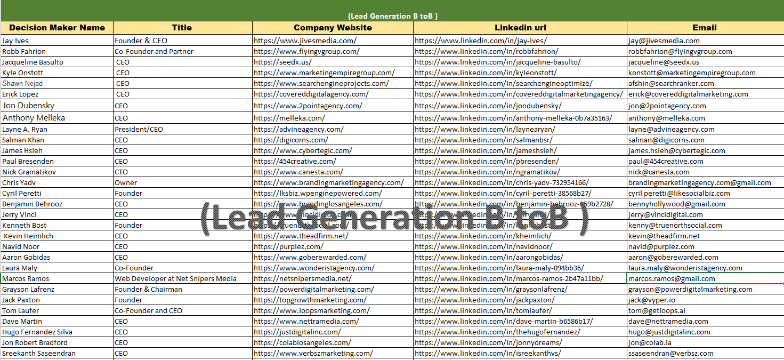The height and width of the screenshot is (360, 784).
Task: Select the Laura Maly name cell
Action: click(x=57, y=268)
